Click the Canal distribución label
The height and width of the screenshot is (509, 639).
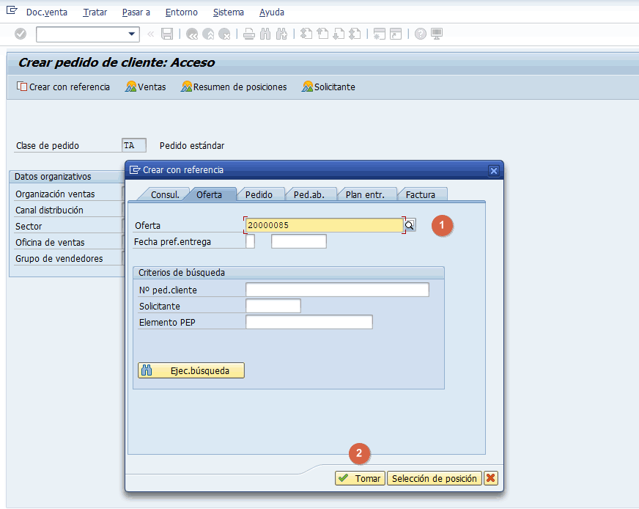pos(49,210)
